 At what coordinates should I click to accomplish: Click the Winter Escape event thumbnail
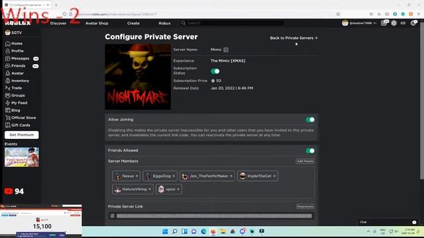click(22, 157)
